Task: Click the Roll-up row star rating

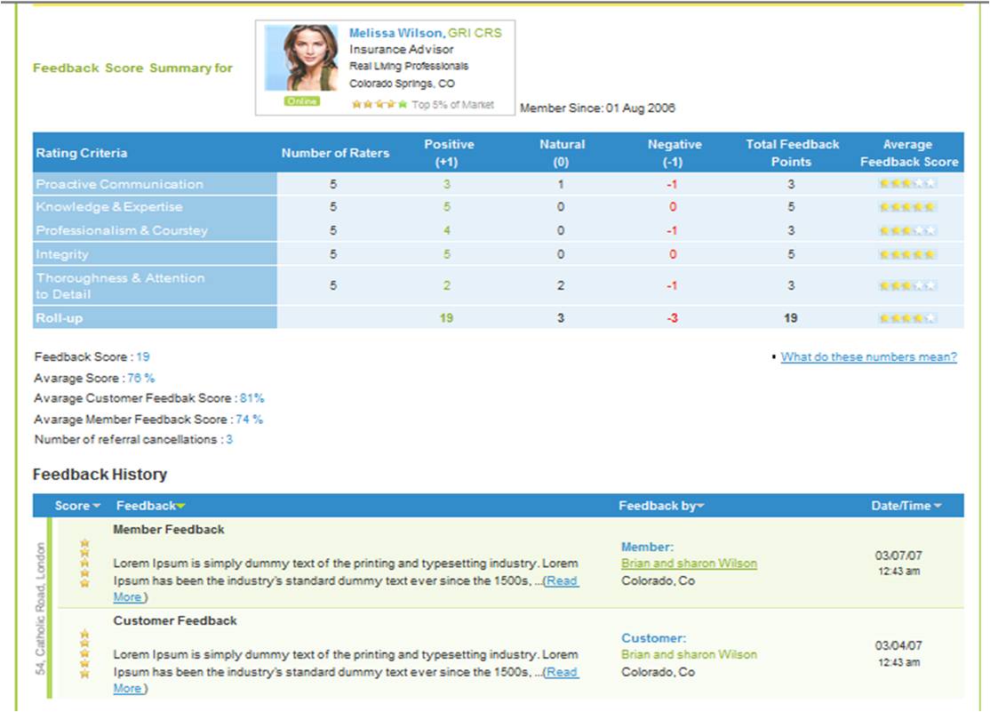Action: click(x=907, y=318)
